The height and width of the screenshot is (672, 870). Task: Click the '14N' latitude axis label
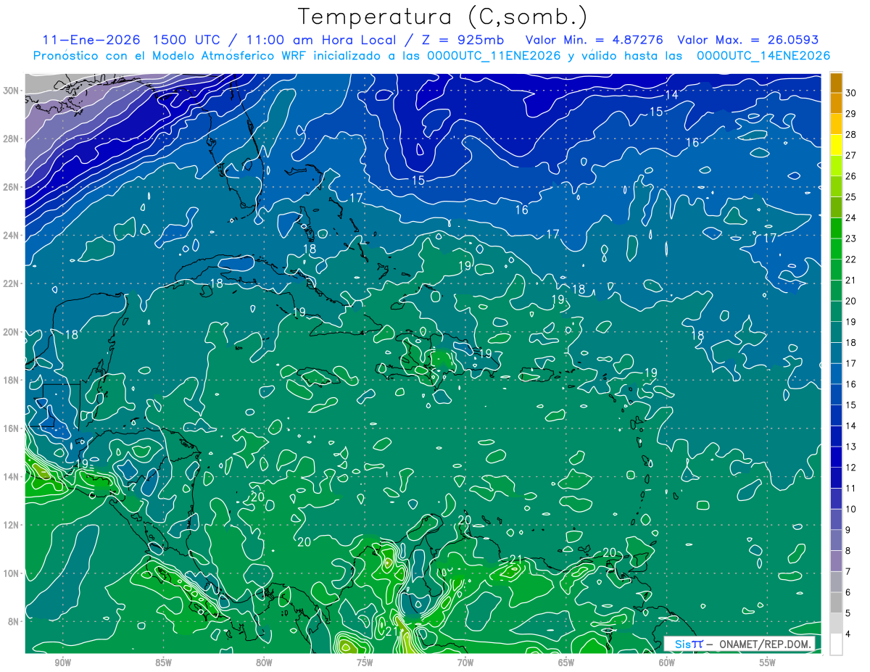click(x=12, y=477)
